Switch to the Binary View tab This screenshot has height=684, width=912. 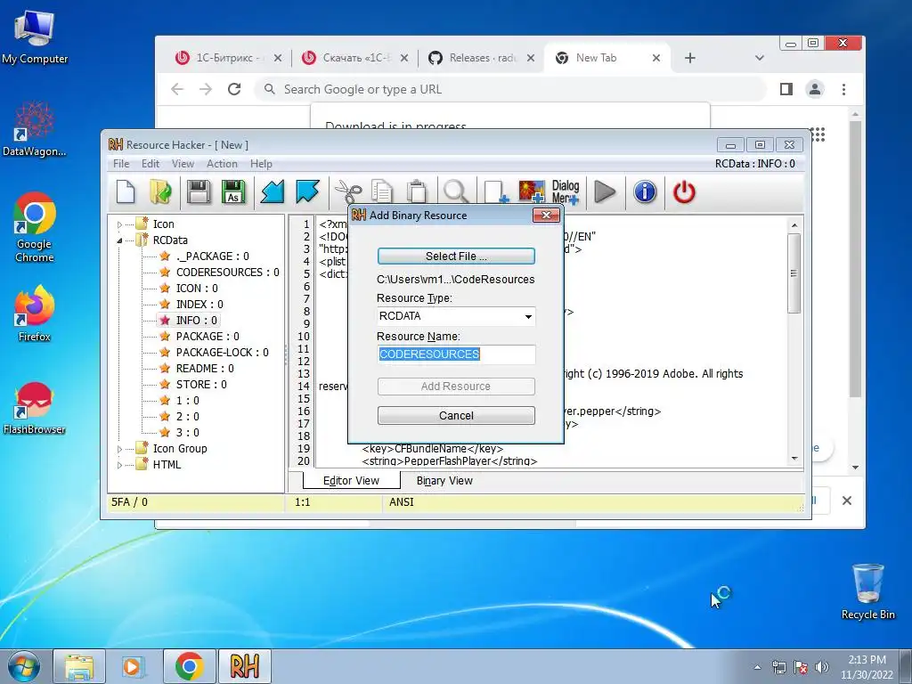click(444, 481)
